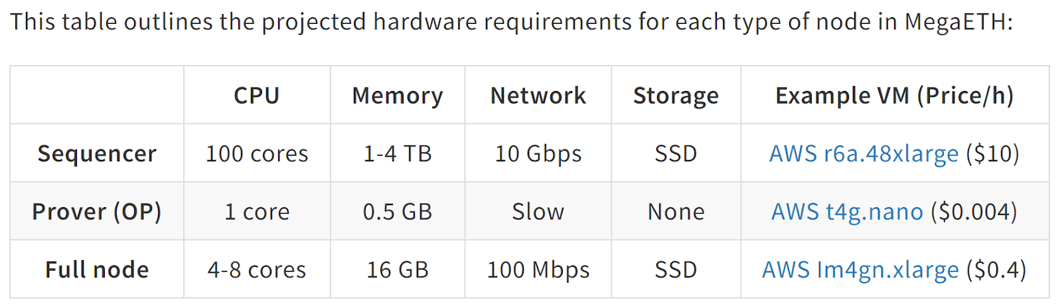The image size is (1062, 308).
Task: Click the 100 cores cell
Action: (257, 154)
